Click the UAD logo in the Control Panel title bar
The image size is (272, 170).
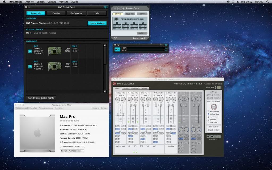click(x=105, y=7)
